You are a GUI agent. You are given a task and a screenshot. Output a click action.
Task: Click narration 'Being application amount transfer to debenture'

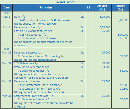43,42
